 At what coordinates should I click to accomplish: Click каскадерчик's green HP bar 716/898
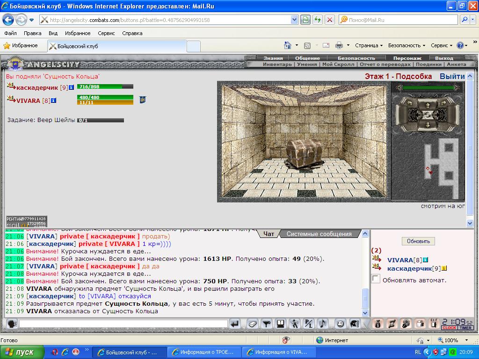click(105, 86)
